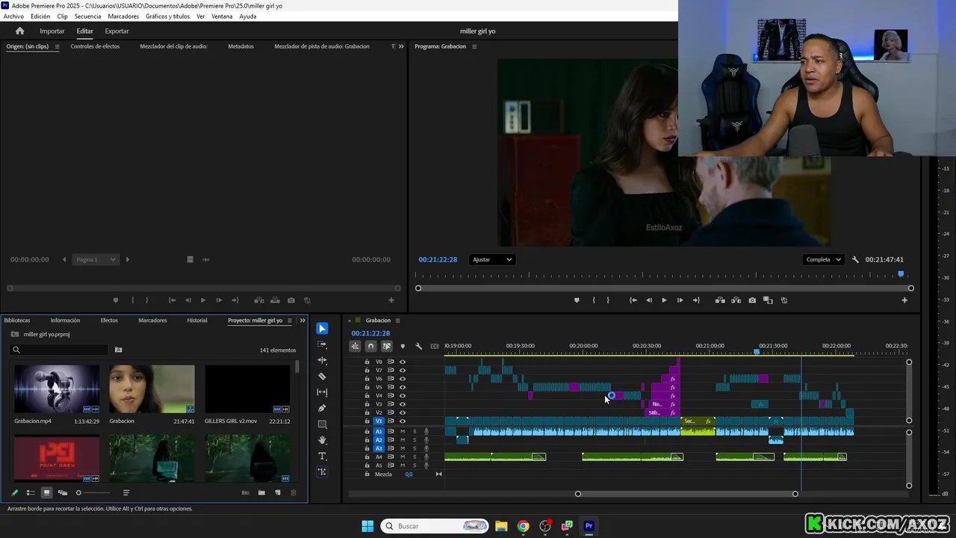This screenshot has height=538, width=956.
Task: Switch Project panel to freeform view
Action: click(x=63, y=492)
